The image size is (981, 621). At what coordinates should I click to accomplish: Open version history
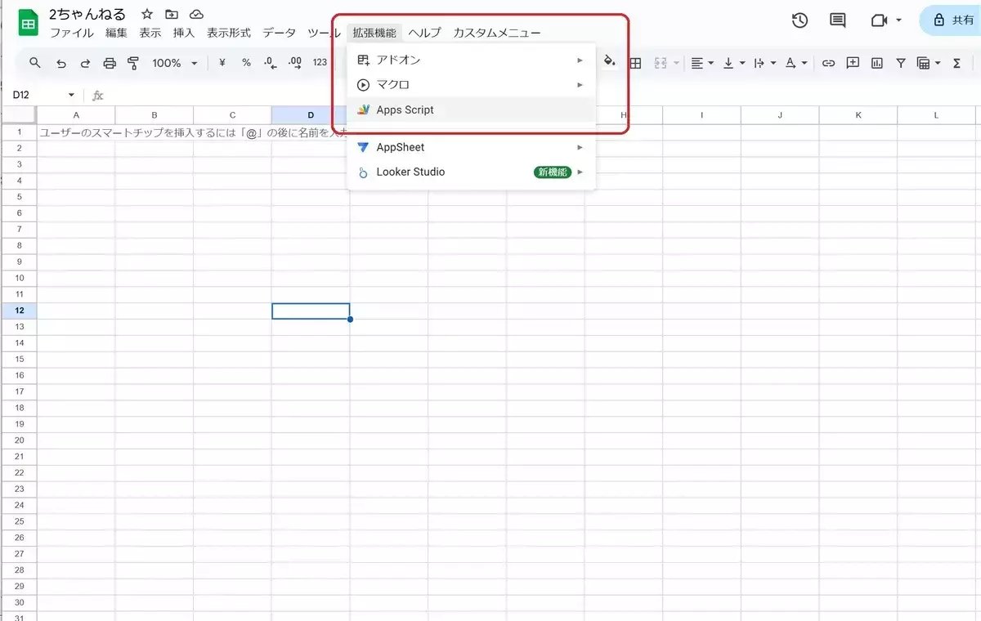pyautogui.click(x=800, y=20)
